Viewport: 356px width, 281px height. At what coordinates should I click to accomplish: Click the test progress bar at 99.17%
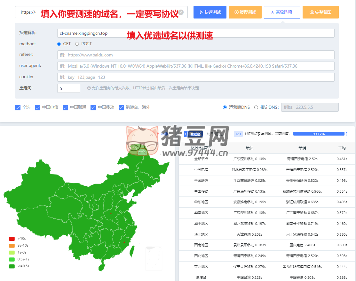coord(319,134)
